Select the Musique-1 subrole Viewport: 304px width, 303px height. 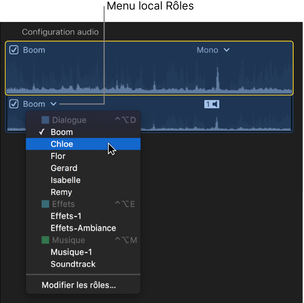coord(71,252)
